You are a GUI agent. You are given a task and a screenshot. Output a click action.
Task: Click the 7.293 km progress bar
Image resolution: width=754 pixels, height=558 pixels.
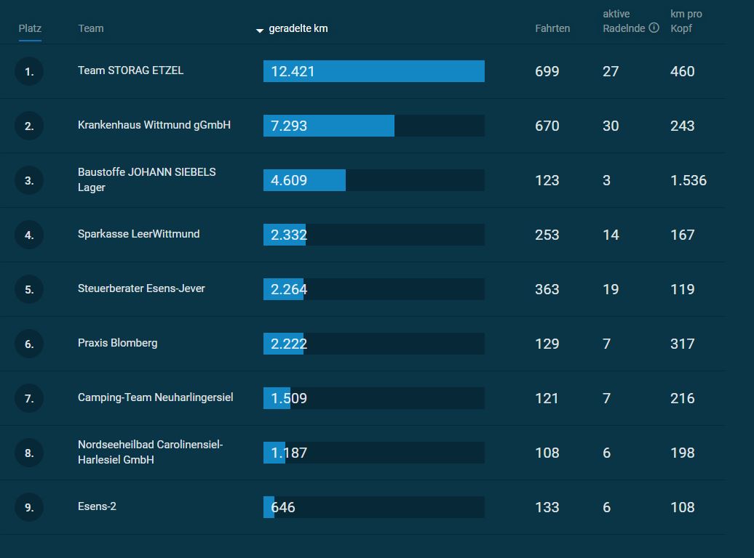click(x=373, y=126)
